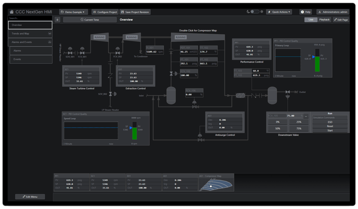Set downstream valve to 50% preset
Screen dimensions: 358x209
click(278, 129)
